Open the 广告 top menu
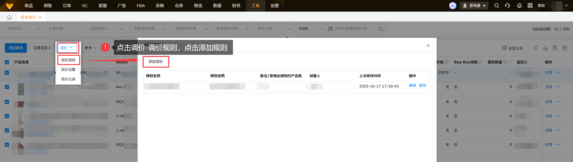The image size is (573, 162). tap(122, 6)
